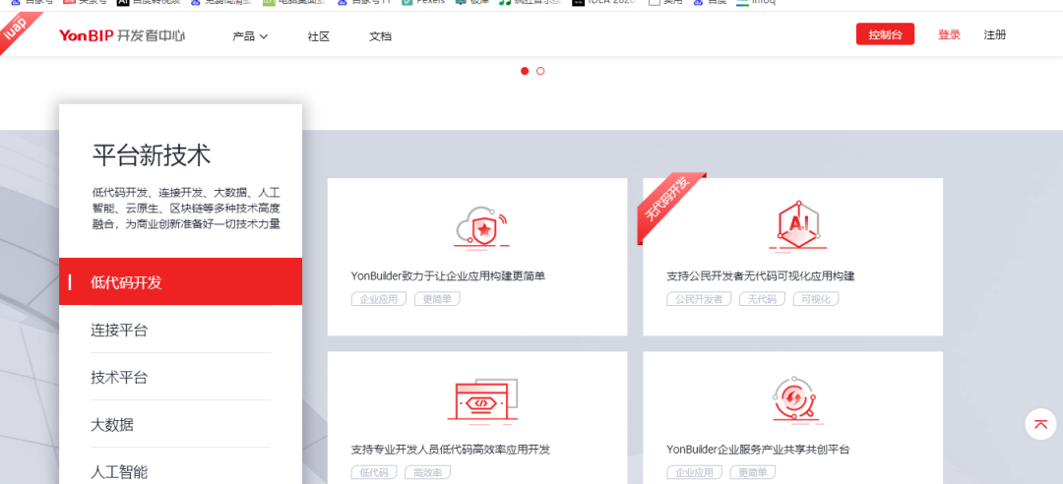Click the 平台新技术 heading

152,155
